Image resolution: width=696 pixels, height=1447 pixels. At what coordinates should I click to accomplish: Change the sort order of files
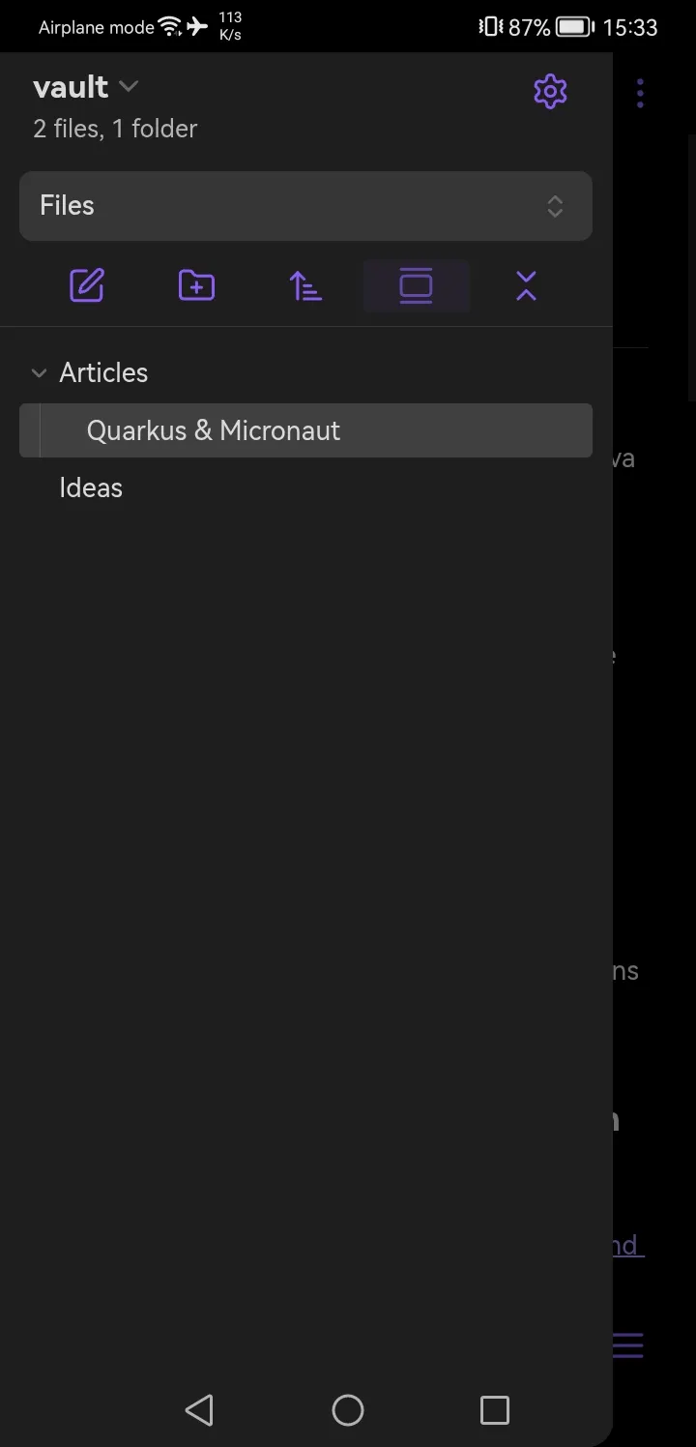point(305,285)
